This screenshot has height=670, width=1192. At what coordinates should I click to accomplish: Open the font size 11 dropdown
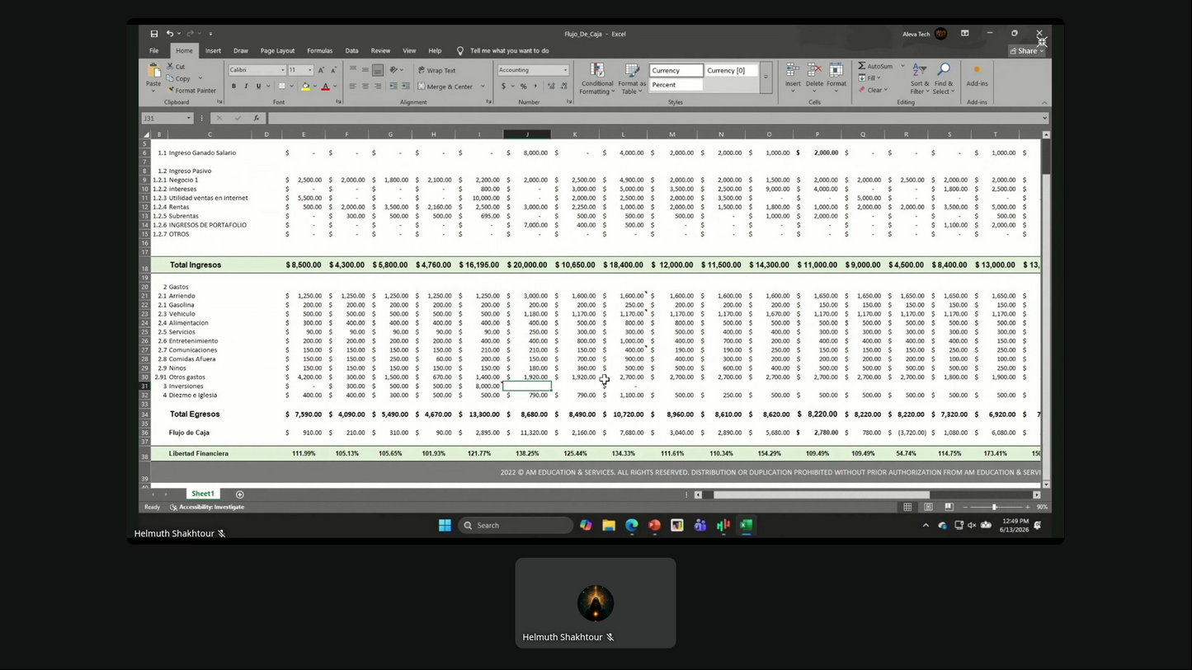(310, 71)
